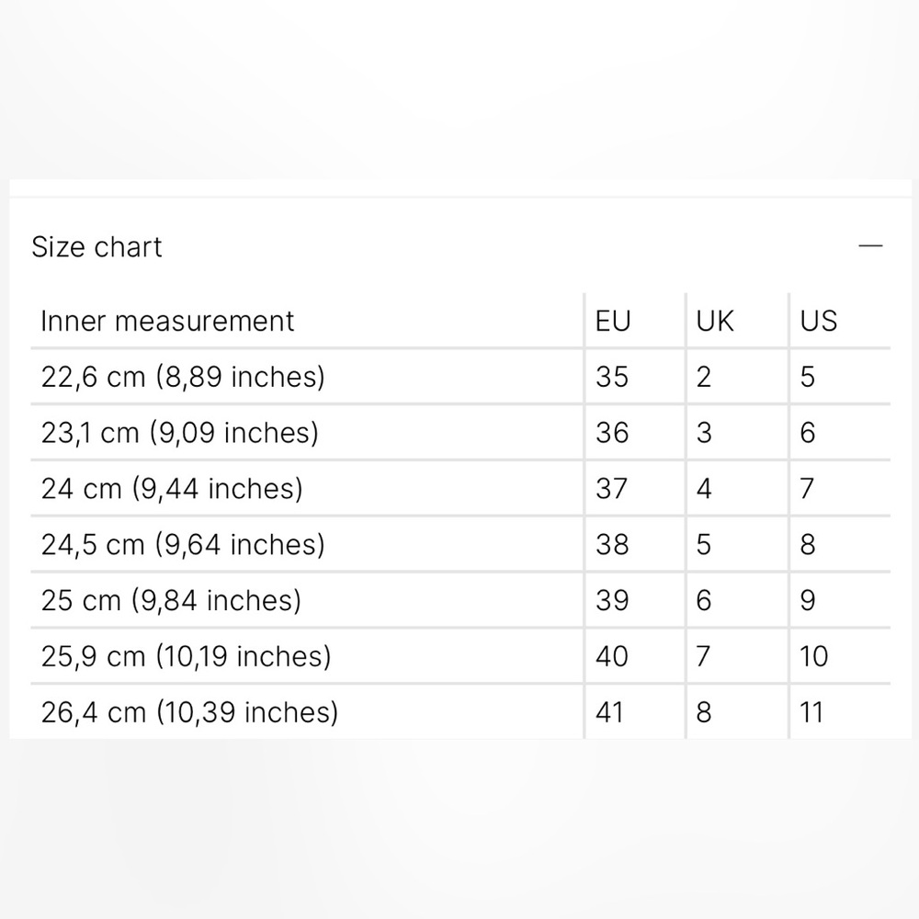Click the UK column header
This screenshot has height=919, width=919.
(714, 321)
